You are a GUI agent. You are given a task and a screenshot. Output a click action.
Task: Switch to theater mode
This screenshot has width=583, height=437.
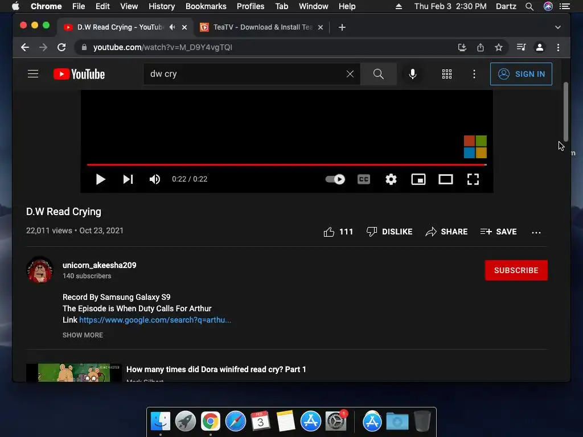[x=445, y=179]
